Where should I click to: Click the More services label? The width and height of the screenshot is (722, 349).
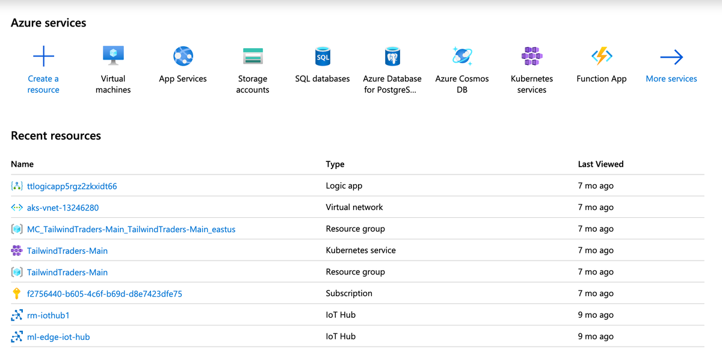[671, 79]
